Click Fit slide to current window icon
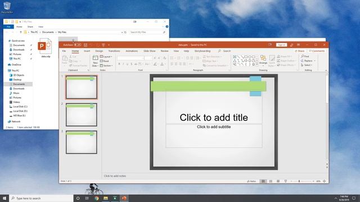Viewport: 360px width, 202px height. click(x=325, y=181)
